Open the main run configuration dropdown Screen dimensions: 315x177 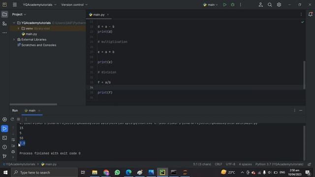pos(210,4)
